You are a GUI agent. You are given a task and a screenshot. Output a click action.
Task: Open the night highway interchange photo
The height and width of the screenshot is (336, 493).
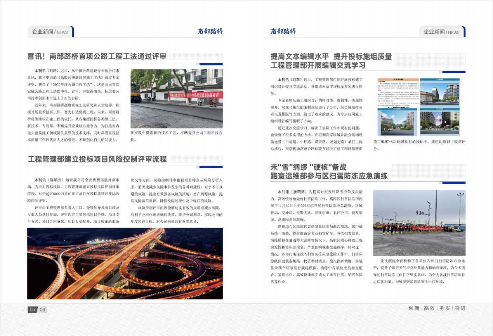click(125, 264)
